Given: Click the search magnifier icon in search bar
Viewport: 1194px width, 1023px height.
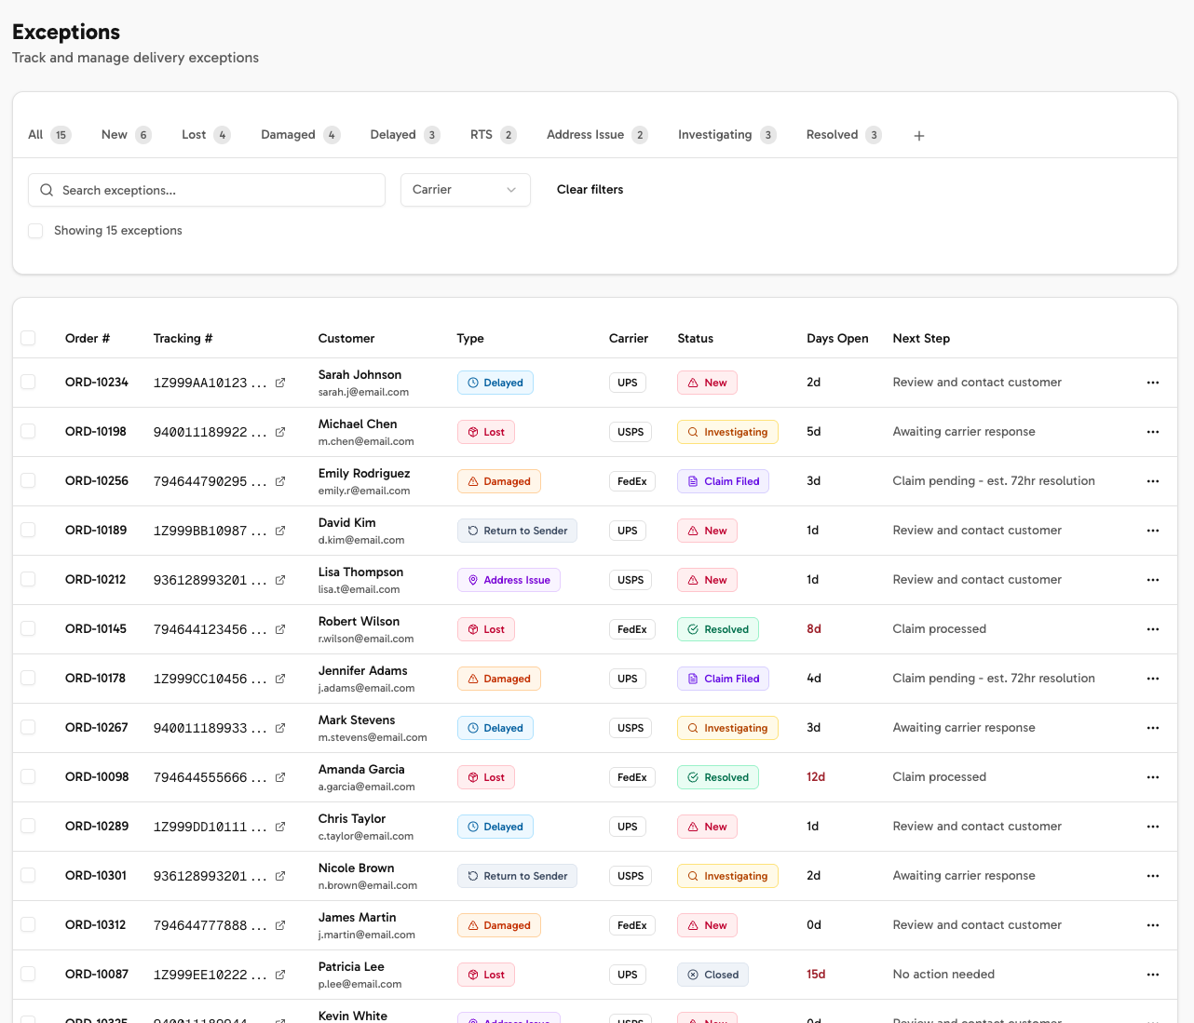Looking at the screenshot, I should [47, 190].
